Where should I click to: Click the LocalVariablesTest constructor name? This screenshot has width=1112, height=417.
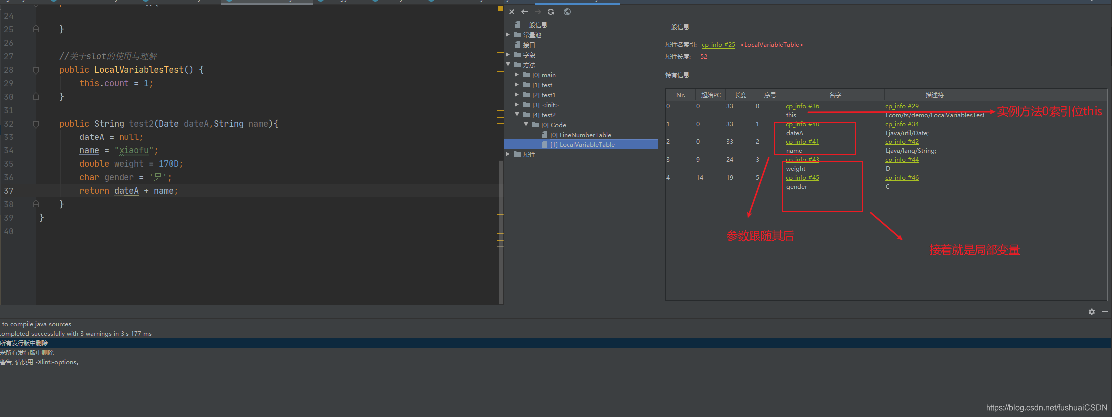[139, 70]
